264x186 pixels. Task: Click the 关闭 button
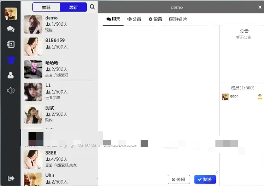(179, 179)
